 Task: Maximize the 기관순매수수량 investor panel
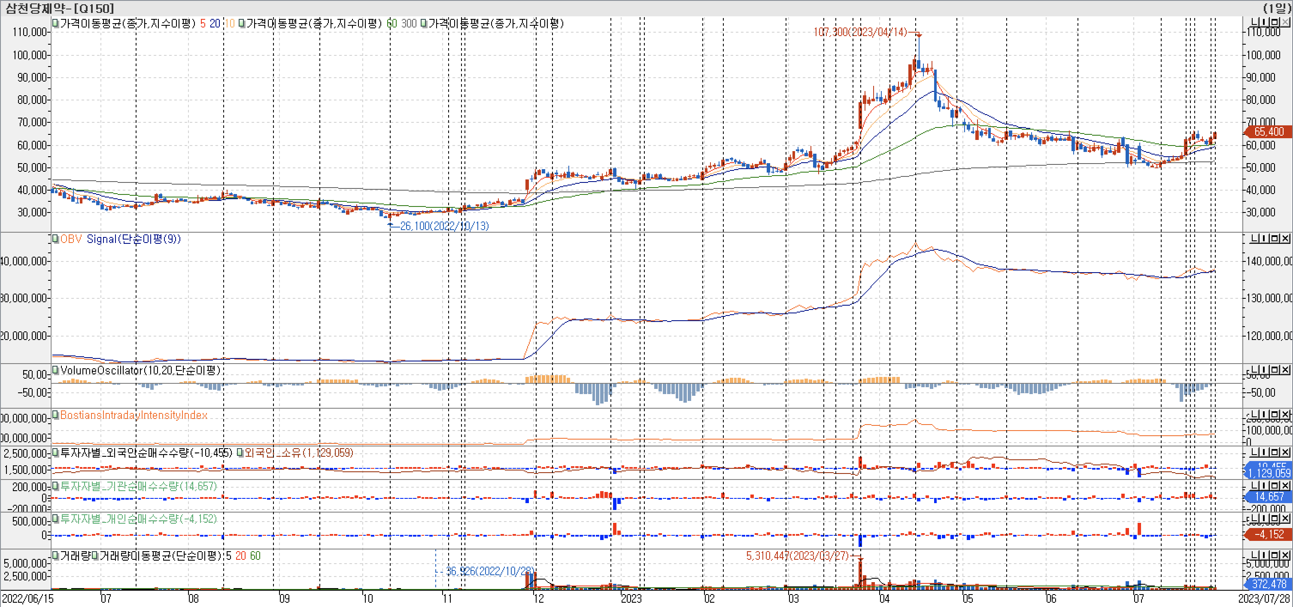coord(1275,486)
